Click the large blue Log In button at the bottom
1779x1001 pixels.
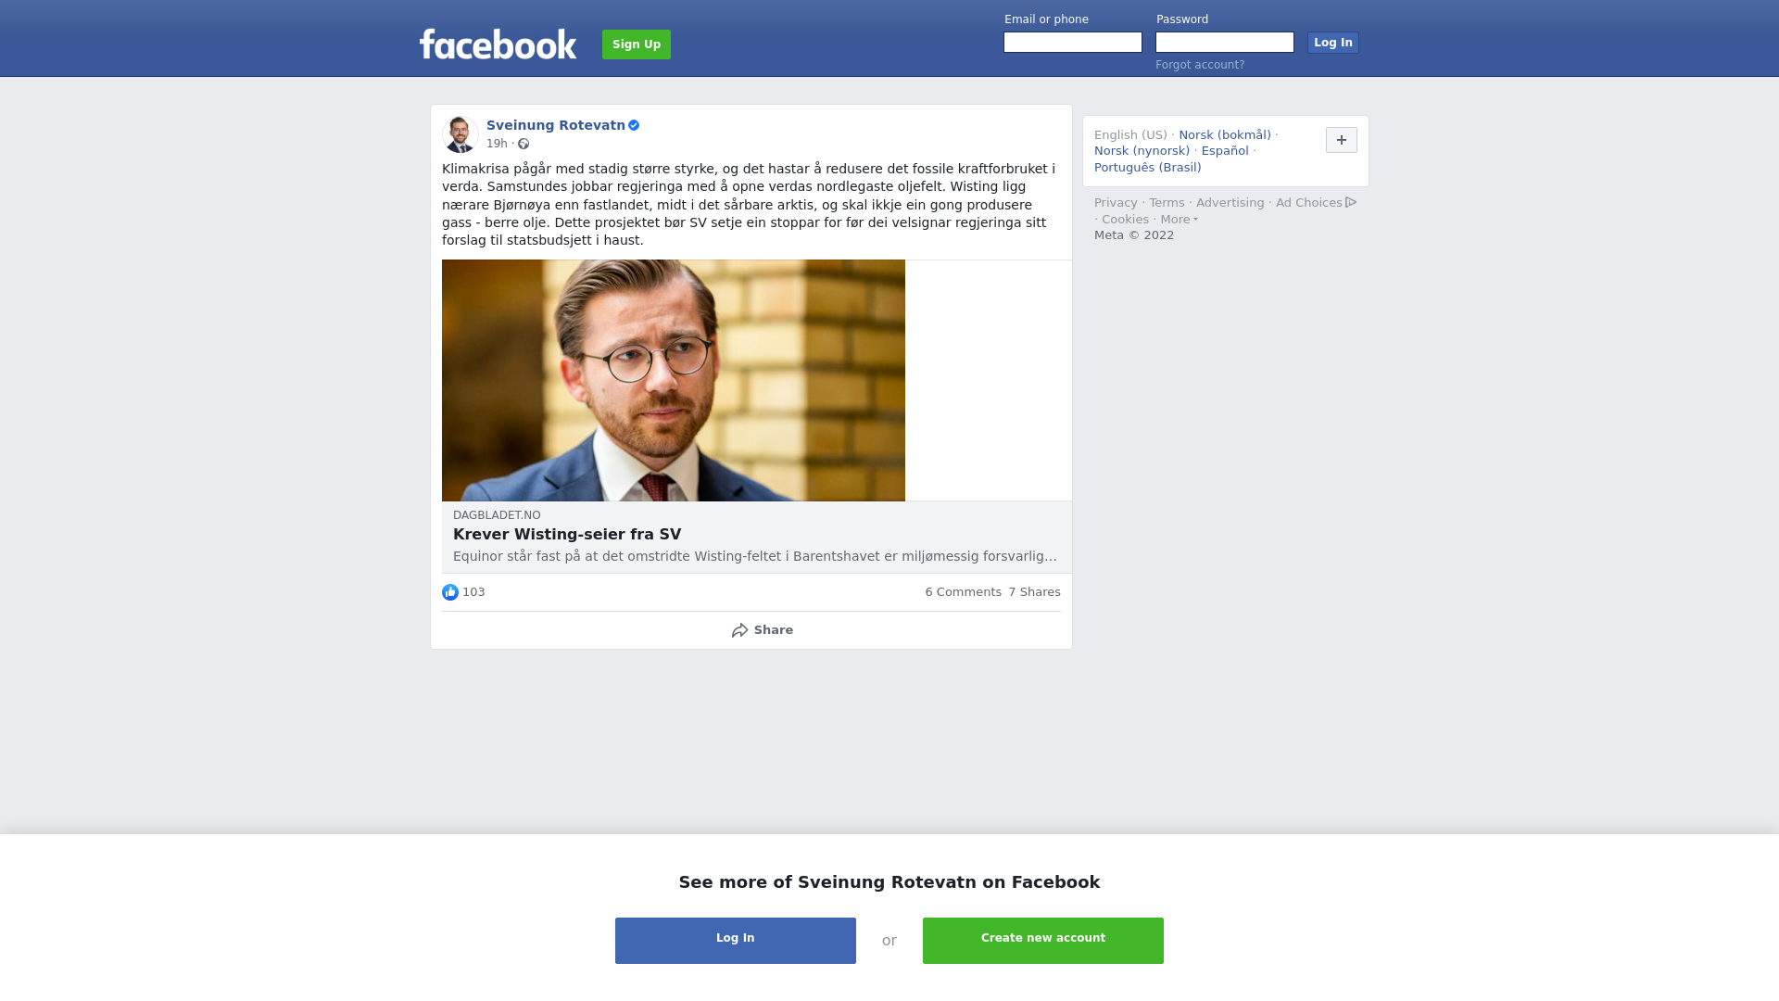tap(736, 941)
